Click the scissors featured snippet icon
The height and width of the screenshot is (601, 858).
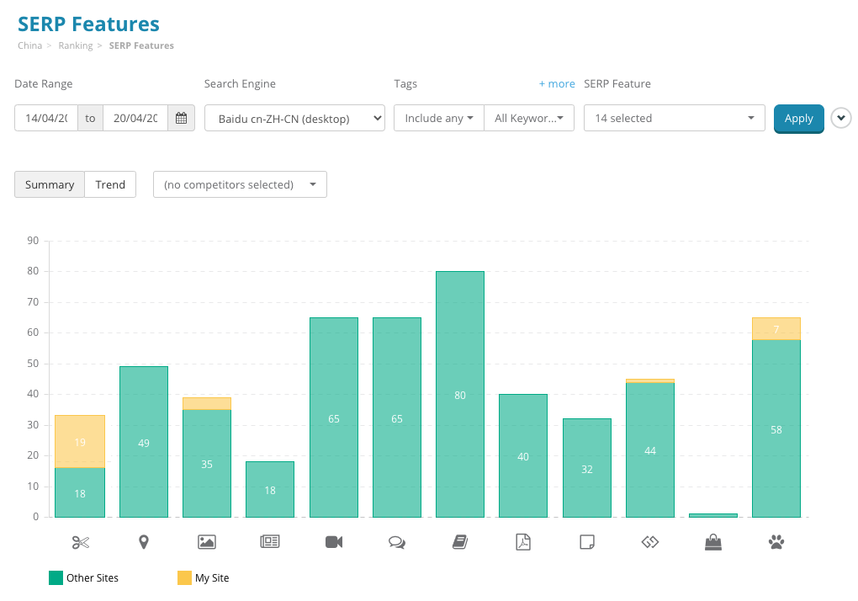coord(80,541)
